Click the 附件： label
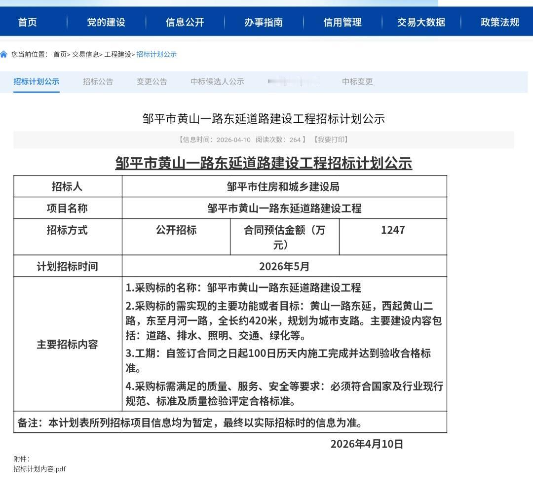The width and height of the screenshot is (533, 493). 22,458
